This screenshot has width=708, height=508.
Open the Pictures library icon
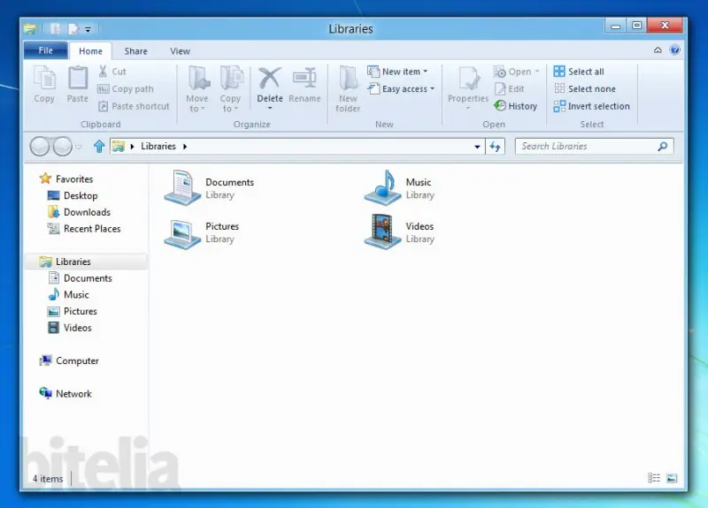tap(182, 233)
